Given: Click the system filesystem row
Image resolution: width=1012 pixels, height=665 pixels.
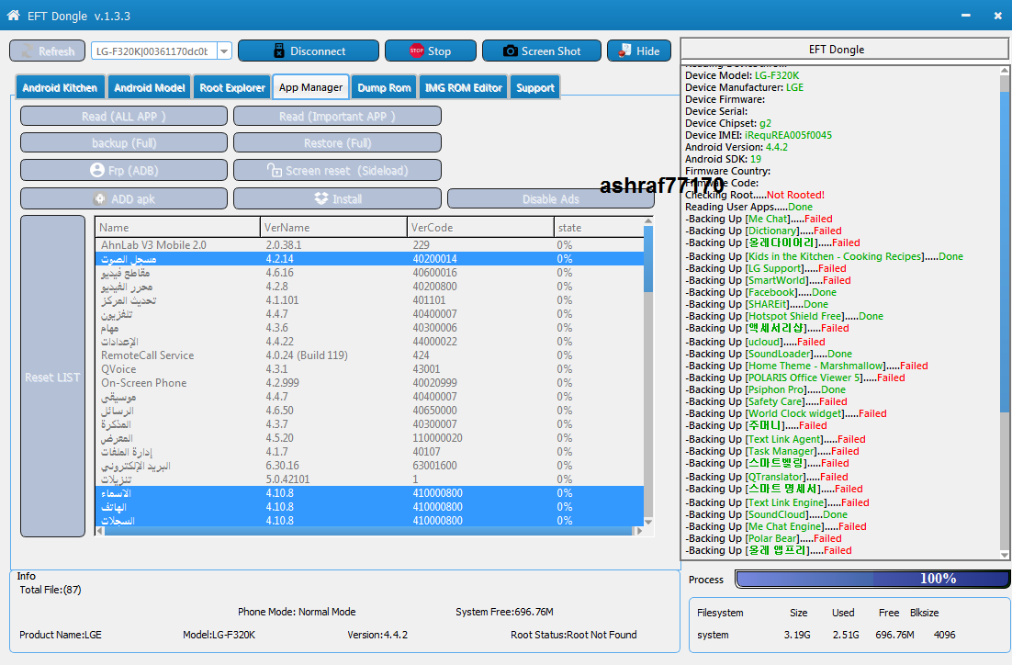Looking at the screenshot, I should [x=826, y=635].
